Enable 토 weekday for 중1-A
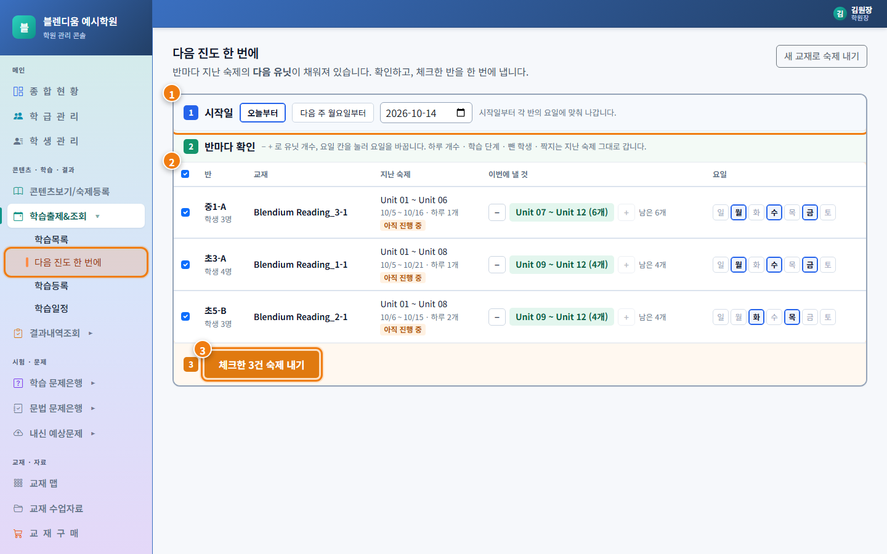Screen dimensions: 887x554 828,212
